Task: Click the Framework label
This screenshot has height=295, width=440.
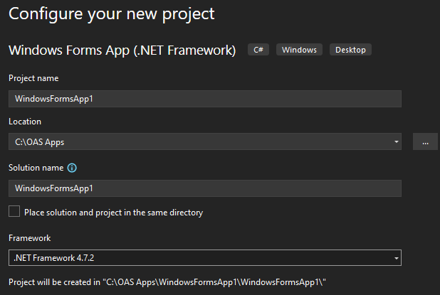Action: coord(30,238)
